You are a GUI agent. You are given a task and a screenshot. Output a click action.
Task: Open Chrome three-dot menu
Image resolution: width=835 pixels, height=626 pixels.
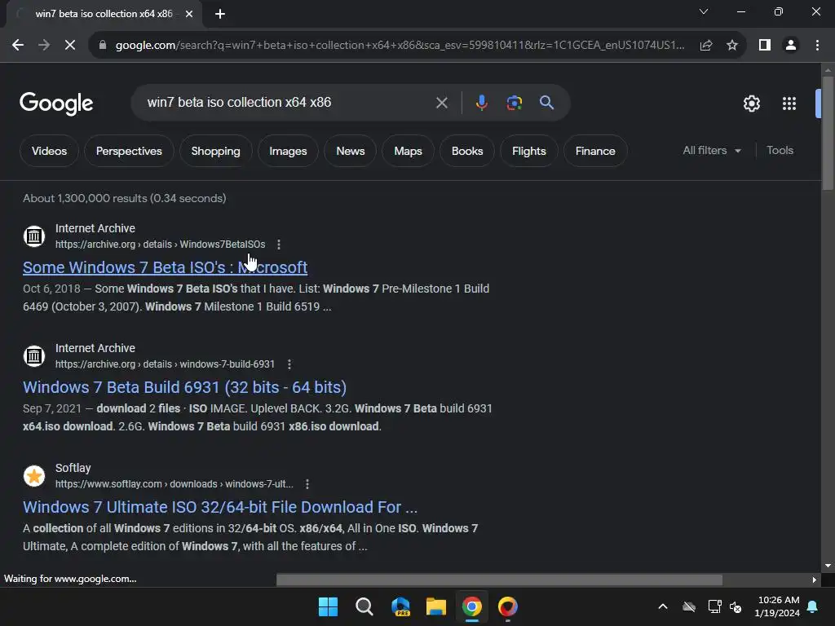[817, 46]
